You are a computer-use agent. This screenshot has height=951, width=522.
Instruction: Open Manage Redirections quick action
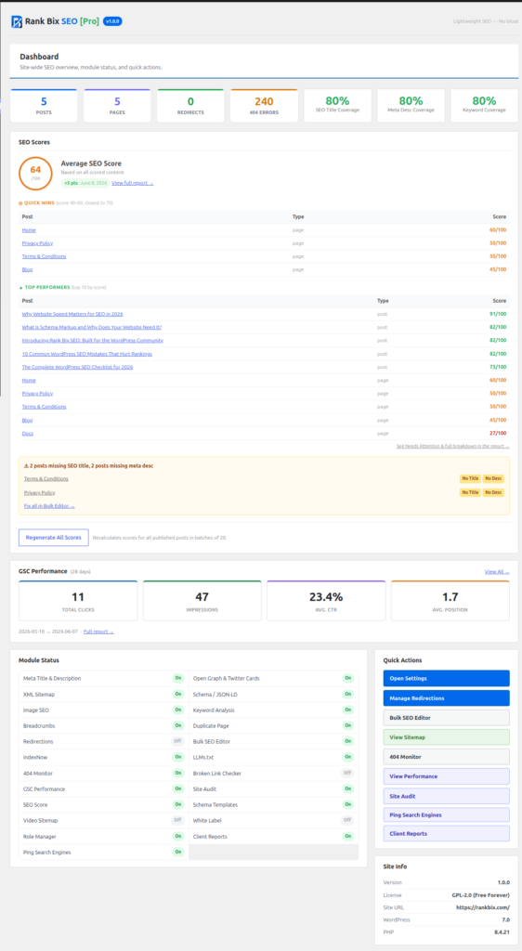click(446, 698)
